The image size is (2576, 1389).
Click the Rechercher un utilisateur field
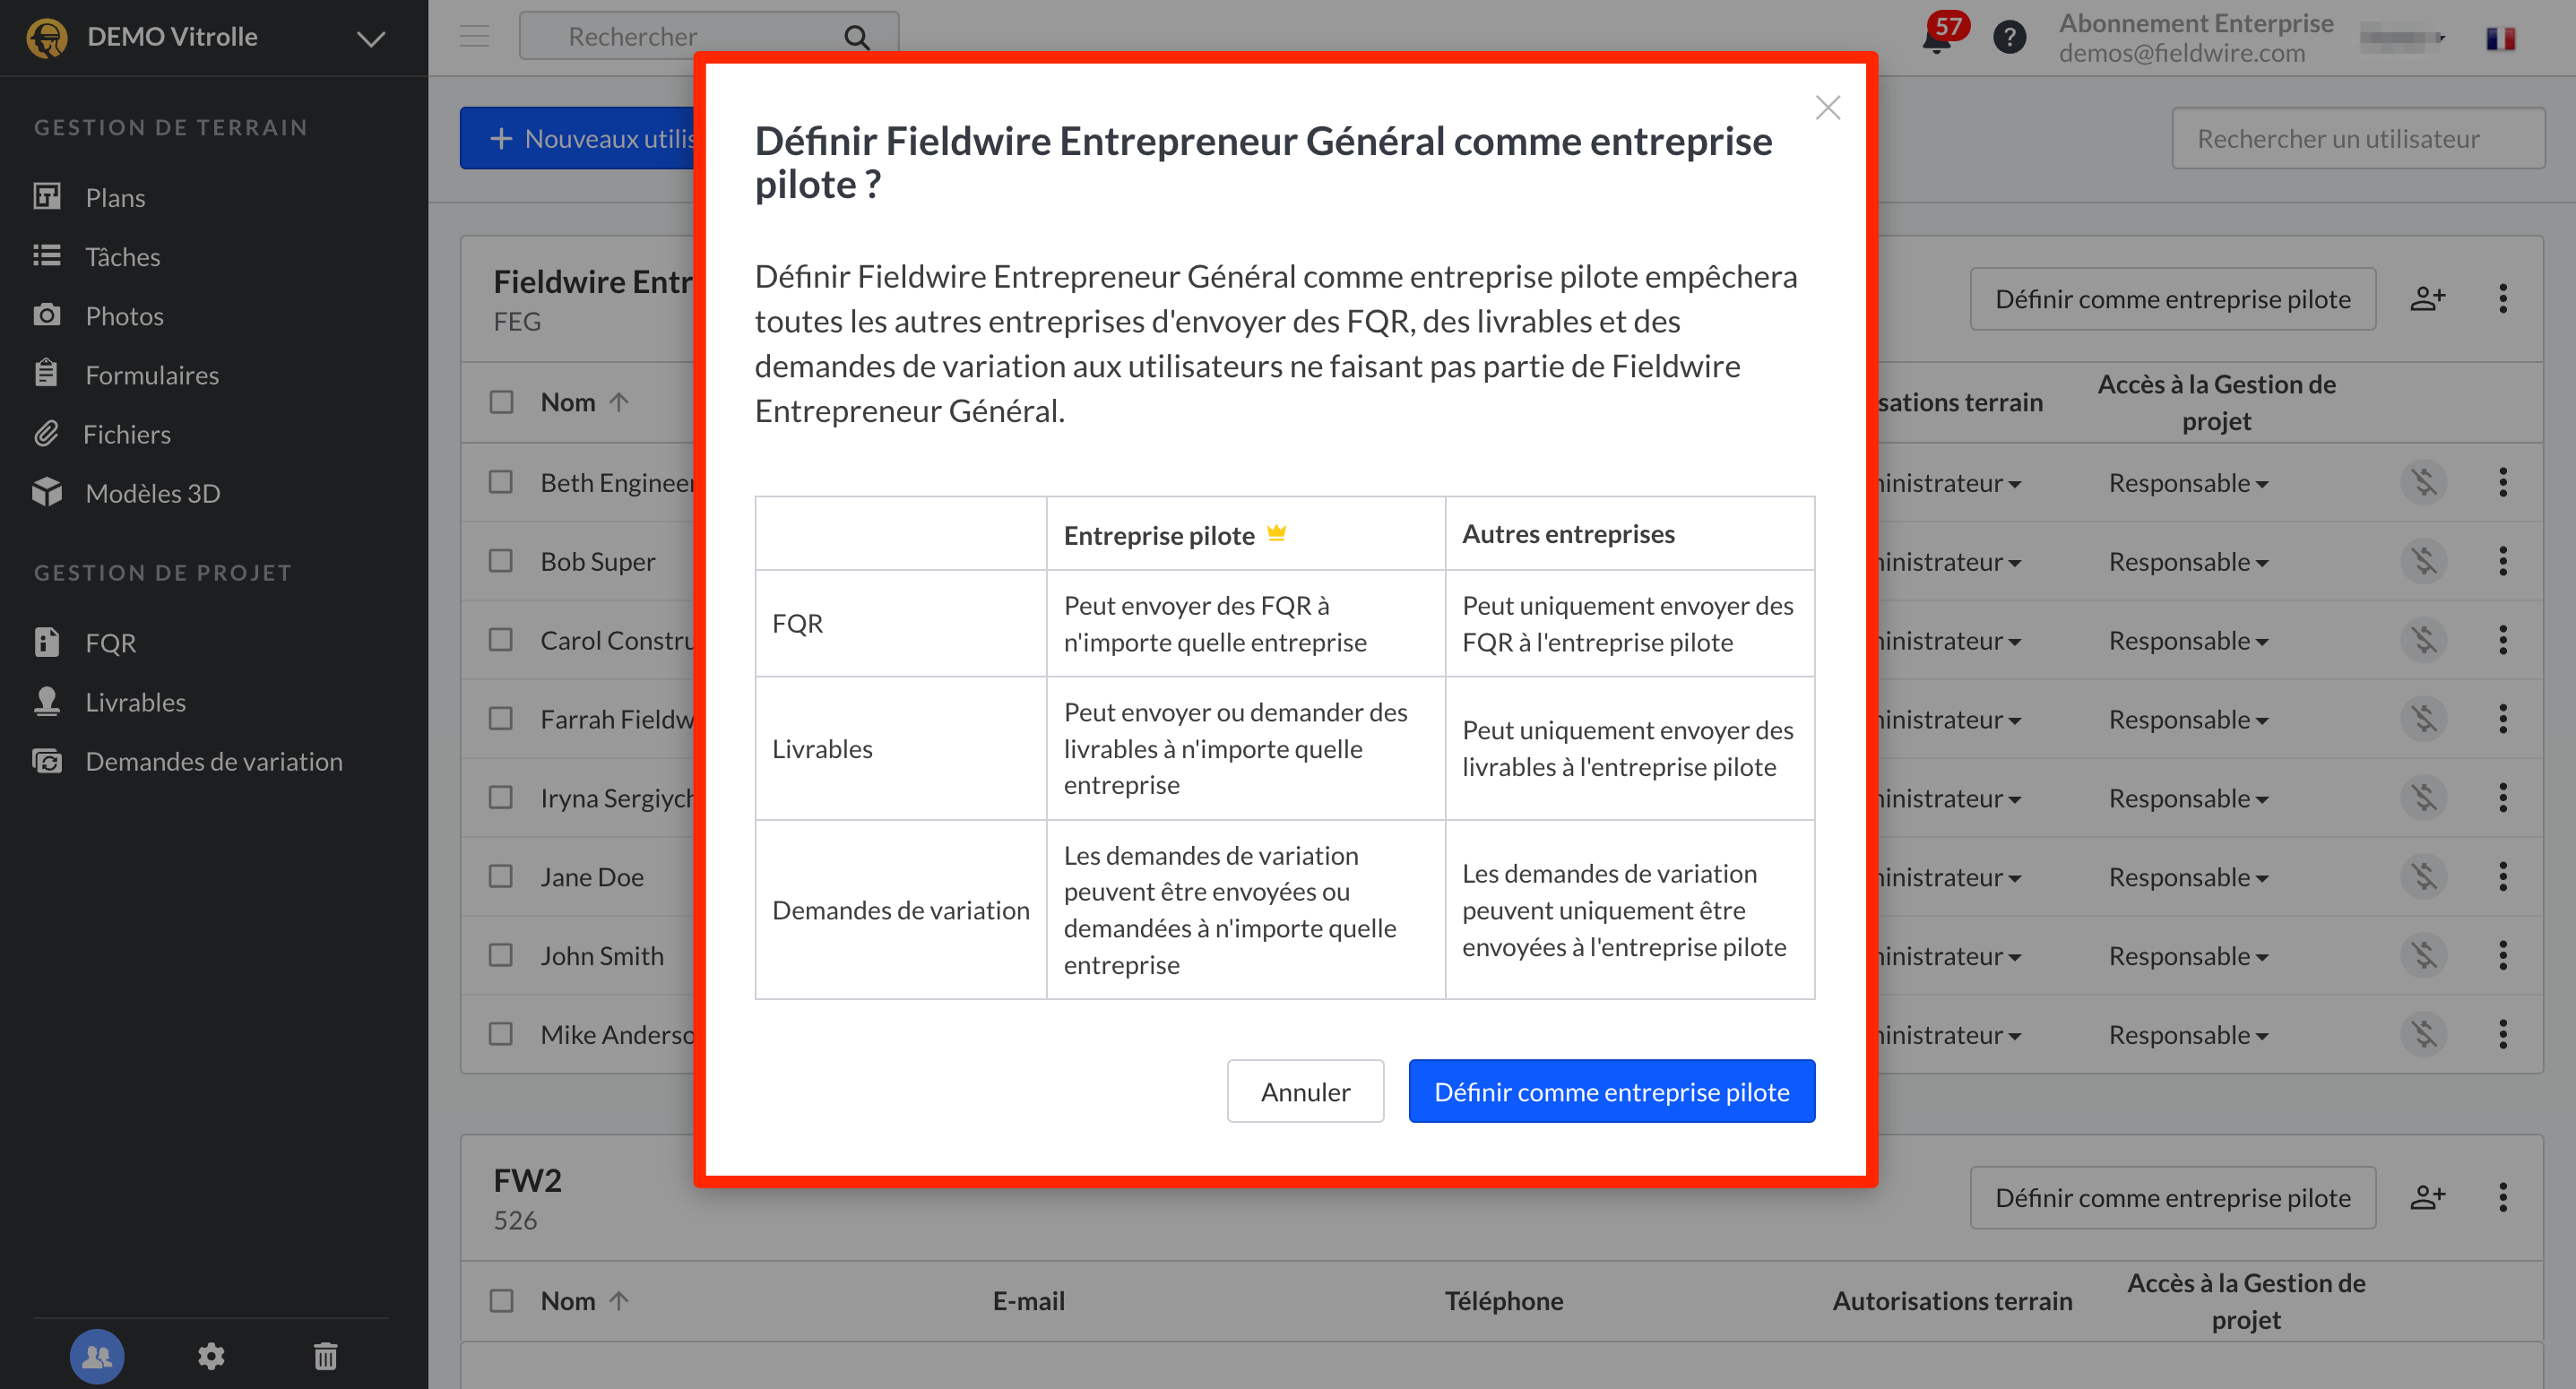2358,138
